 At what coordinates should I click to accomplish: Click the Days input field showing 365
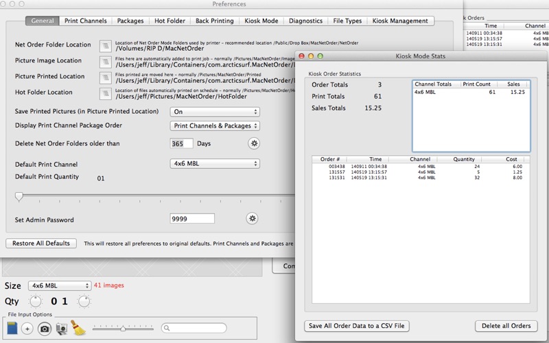(x=181, y=143)
